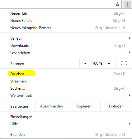Open Neues Inkognito-Fenster
The height and width of the screenshot is (139, 132).
click(66, 28)
